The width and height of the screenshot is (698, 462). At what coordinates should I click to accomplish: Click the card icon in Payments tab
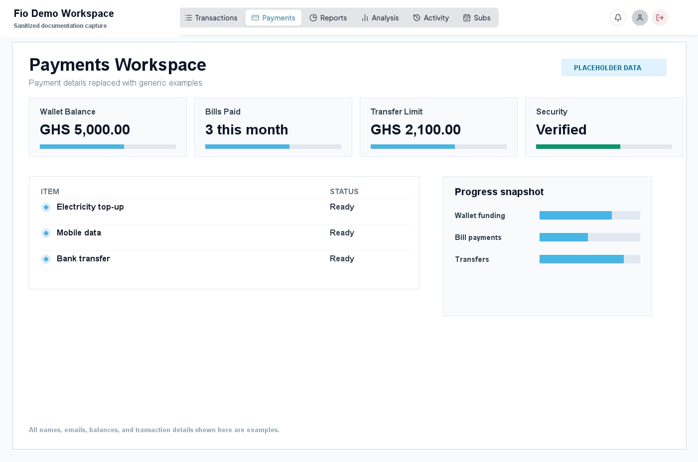pyautogui.click(x=255, y=18)
